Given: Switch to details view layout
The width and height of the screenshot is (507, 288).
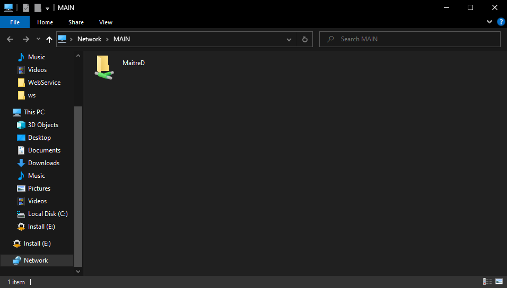Looking at the screenshot, I should pos(487,282).
